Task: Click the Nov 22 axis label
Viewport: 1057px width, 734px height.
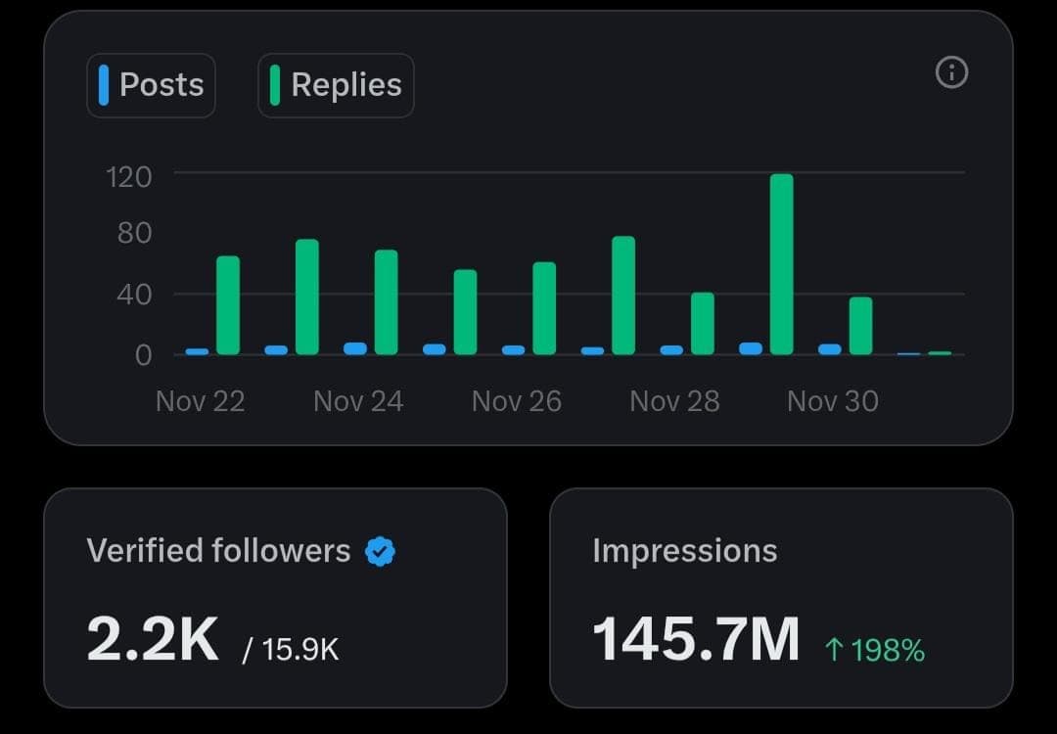Action: [201, 401]
